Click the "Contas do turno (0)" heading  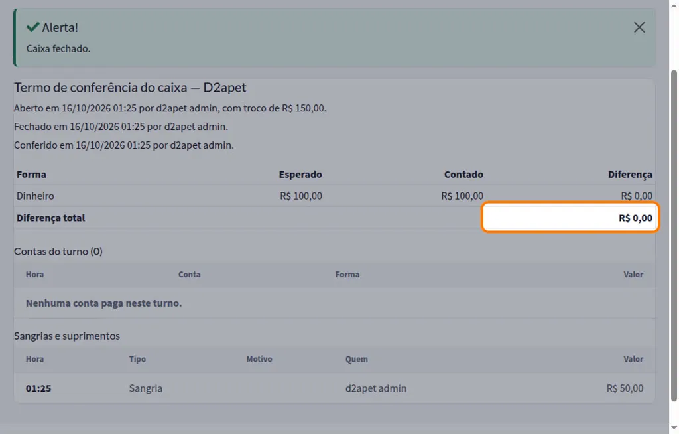[58, 252]
